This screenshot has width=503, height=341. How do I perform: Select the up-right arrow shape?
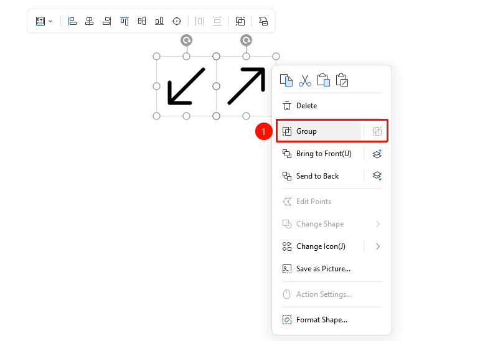(x=247, y=86)
